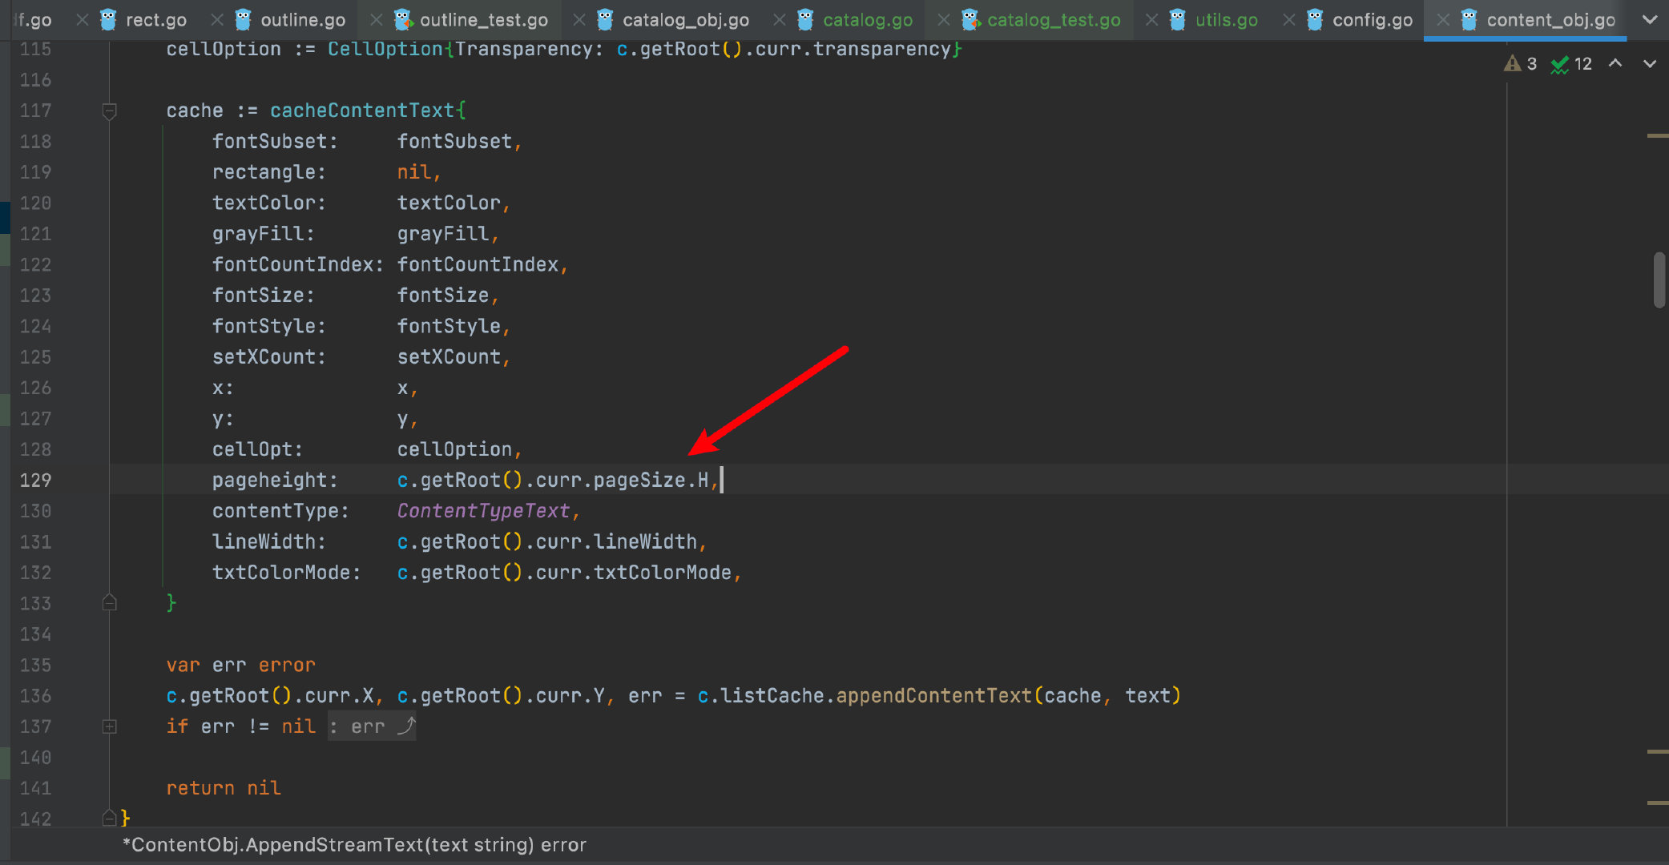Image resolution: width=1669 pixels, height=865 pixels.
Task: Close the rect.go tab
Action: pos(83,20)
